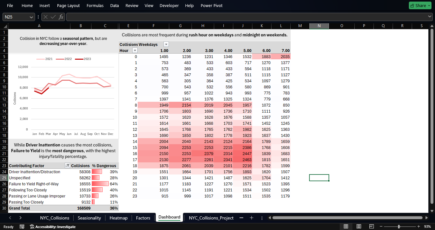Image resolution: width=435 pixels, height=230 pixels.
Task: Select heatmap cell with value 2035
Action: [281, 56]
